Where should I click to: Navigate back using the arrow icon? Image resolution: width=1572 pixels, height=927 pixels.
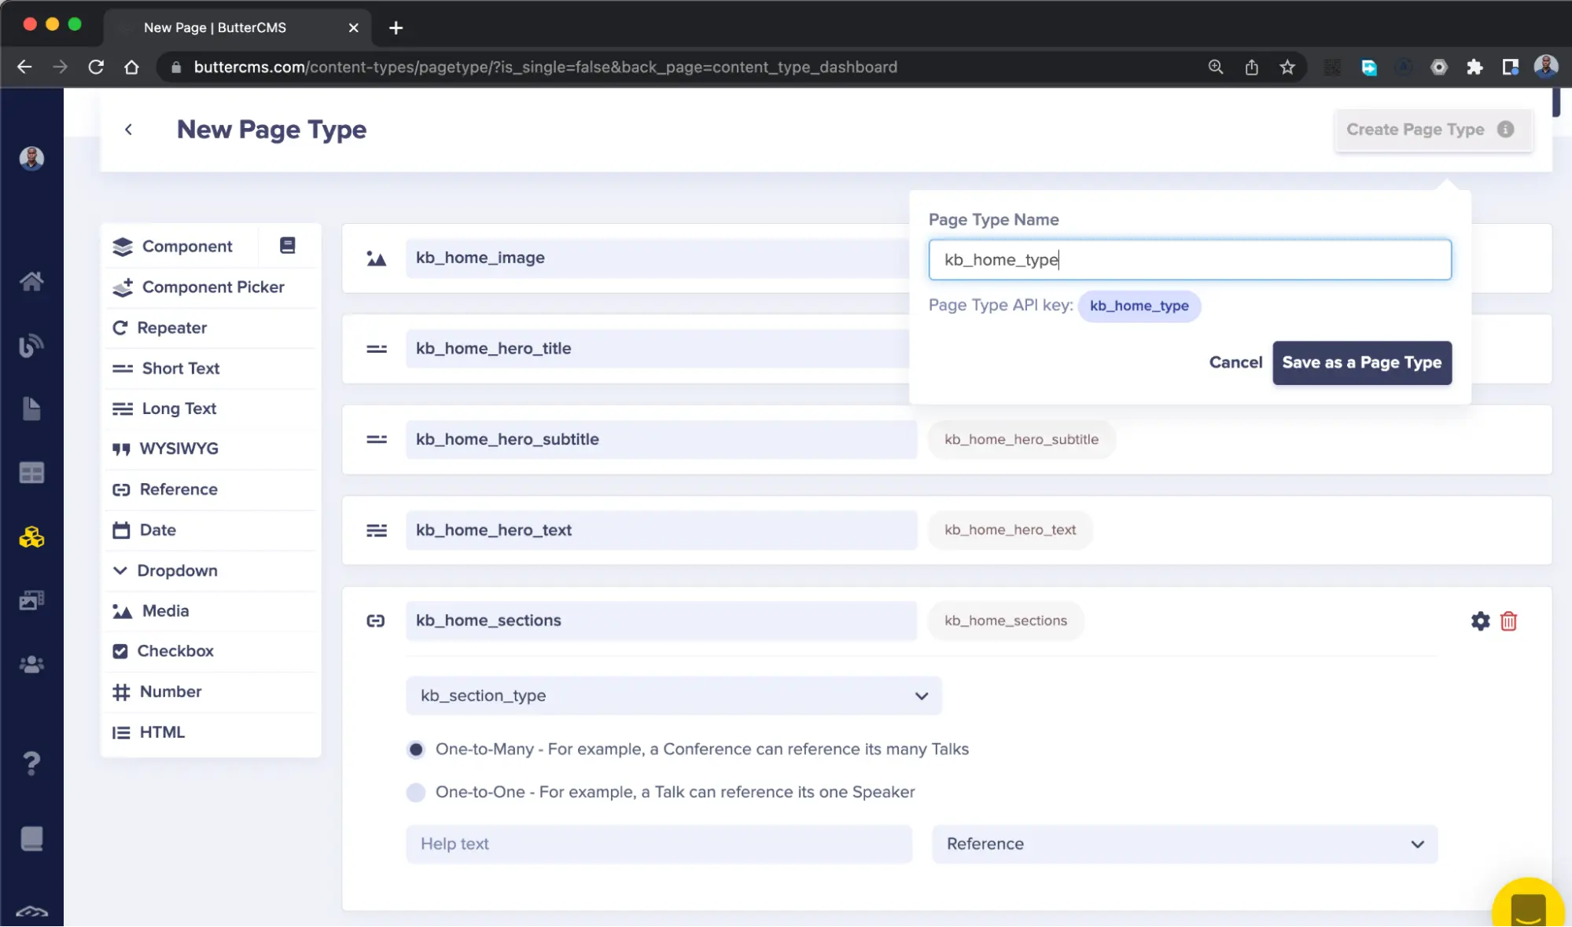pyautogui.click(x=128, y=129)
